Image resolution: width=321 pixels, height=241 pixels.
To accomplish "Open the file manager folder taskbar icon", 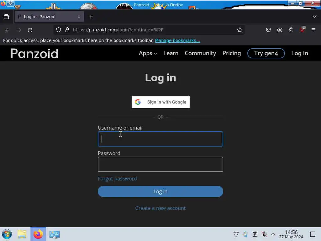I will click(22, 234).
